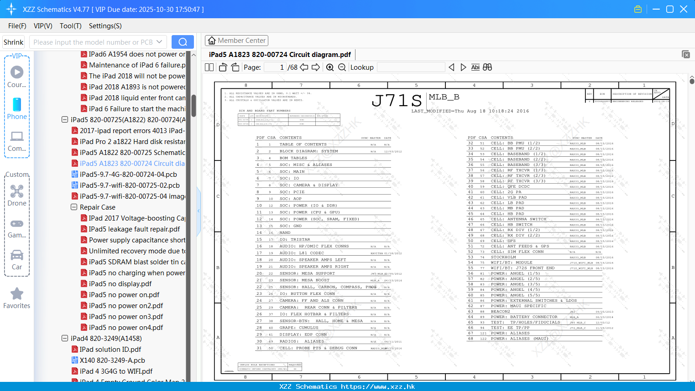695x391 pixels.
Task: Click the XZZ Schematics website link in status bar
Action: (x=378, y=386)
